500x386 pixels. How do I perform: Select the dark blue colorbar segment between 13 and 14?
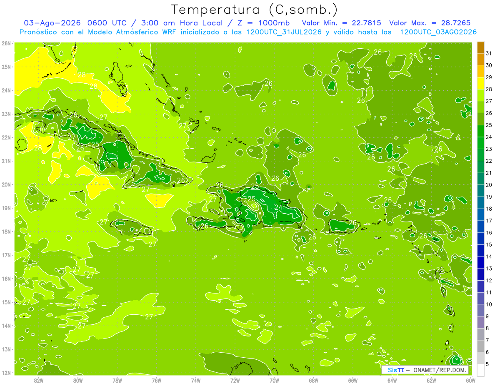(x=480, y=262)
